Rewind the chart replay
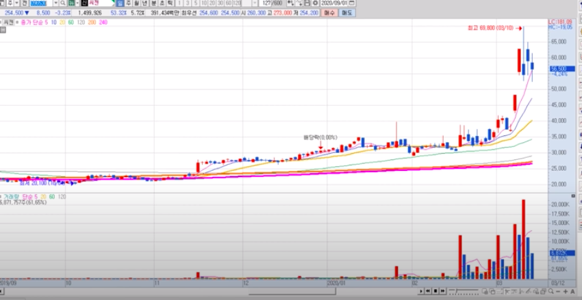Viewport: 582px width, 300px height. [428, 291]
